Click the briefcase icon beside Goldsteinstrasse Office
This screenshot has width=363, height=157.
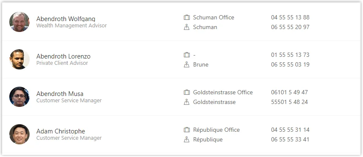pyautogui.click(x=187, y=93)
